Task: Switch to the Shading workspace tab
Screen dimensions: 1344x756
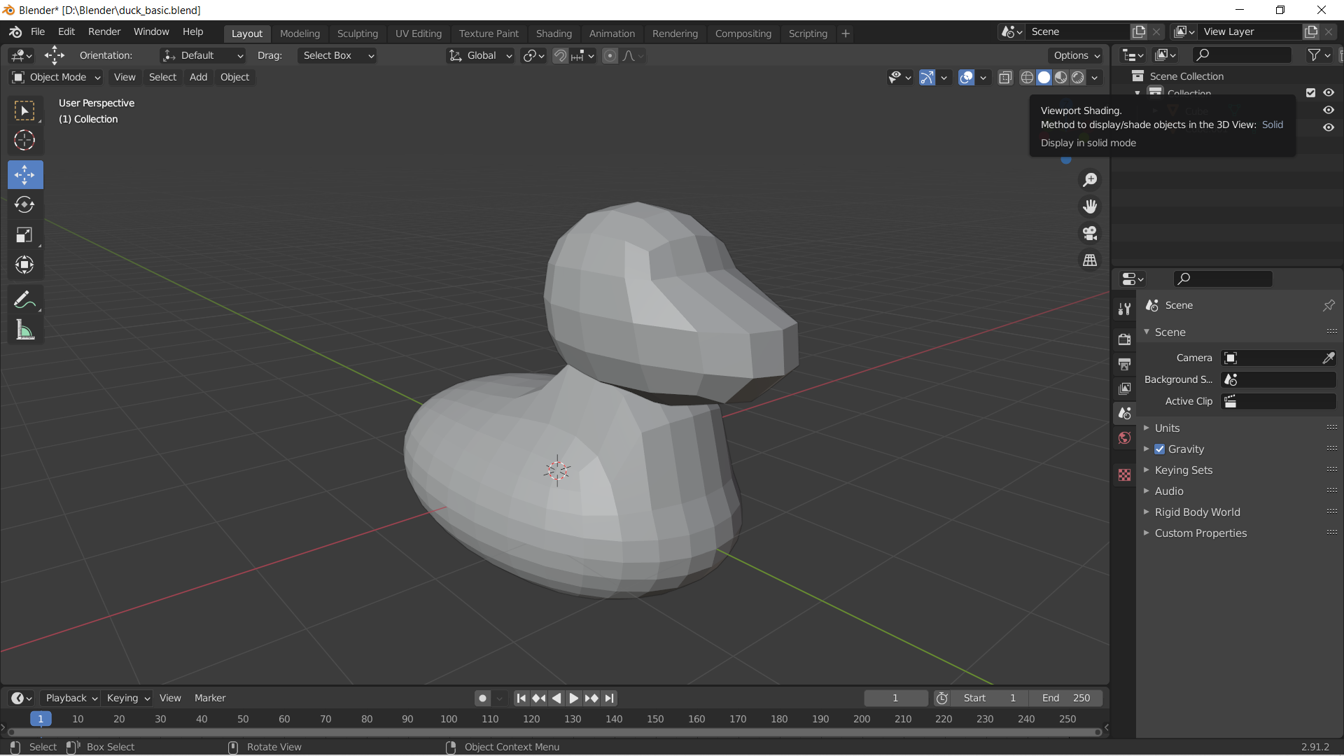Action: 554,34
